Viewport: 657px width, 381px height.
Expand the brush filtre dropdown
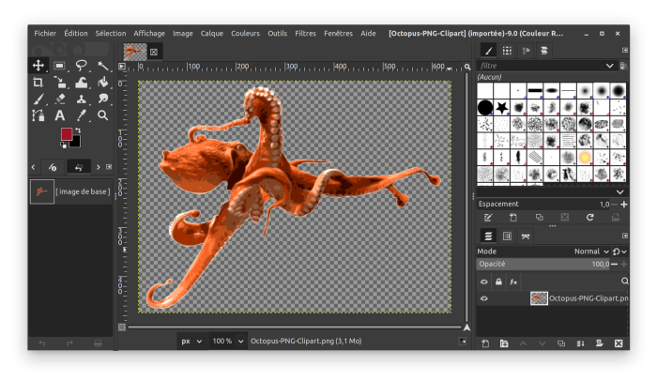click(610, 66)
